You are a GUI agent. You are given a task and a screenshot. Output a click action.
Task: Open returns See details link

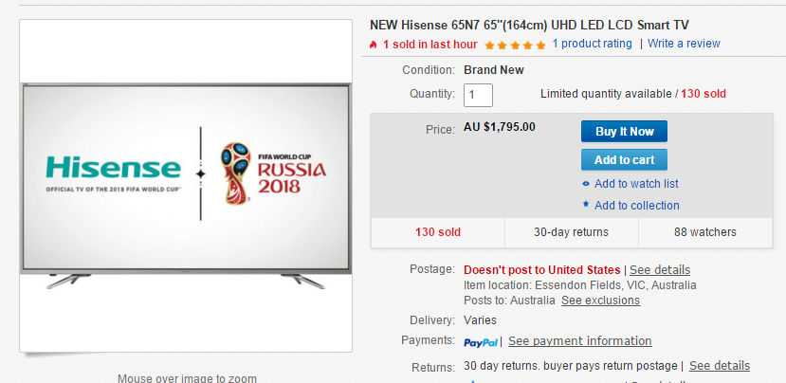click(x=720, y=366)
